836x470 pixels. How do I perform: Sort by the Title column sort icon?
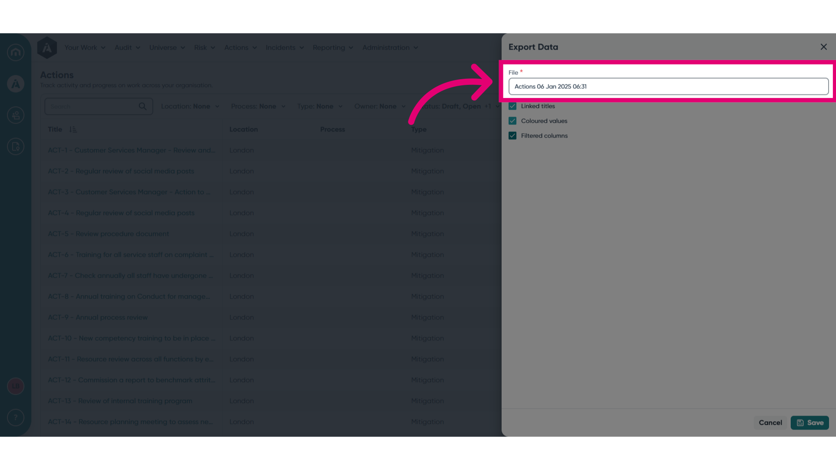[x=73, y=129]
